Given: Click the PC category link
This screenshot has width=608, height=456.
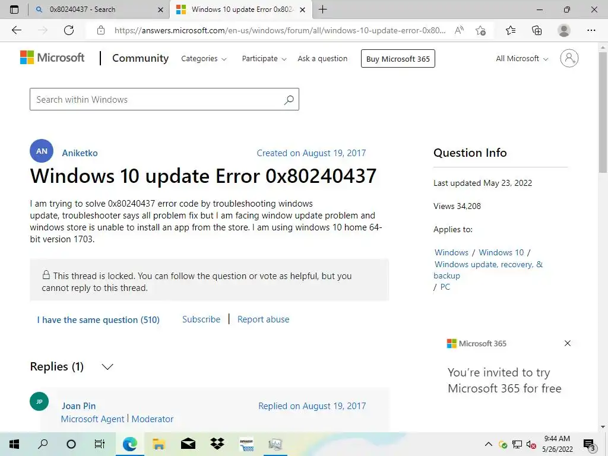Looking at the screenshot, I should pyautogui.click(x=445, y=287).
